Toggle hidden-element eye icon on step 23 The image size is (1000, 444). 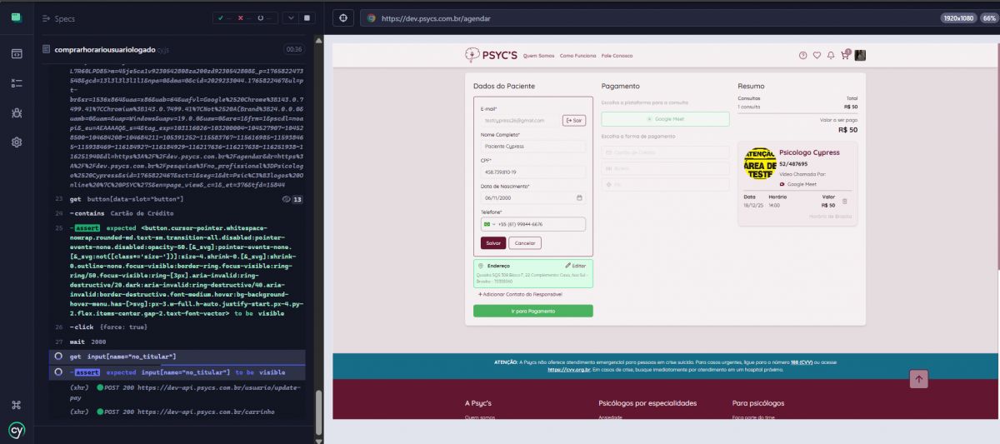click(x=287, y=200)
